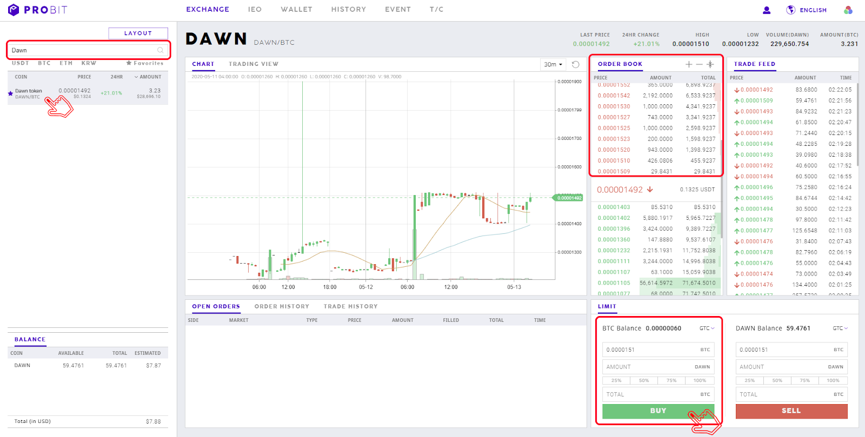Set buy amount to 100%
The height and width of the screenshot is (437, 865).
pyautogui.click(x=700, y=380)
